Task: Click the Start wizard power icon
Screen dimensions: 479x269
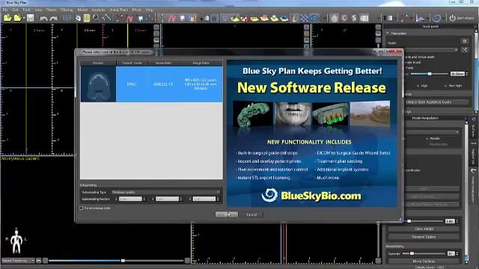Action: tap(461, 18)
